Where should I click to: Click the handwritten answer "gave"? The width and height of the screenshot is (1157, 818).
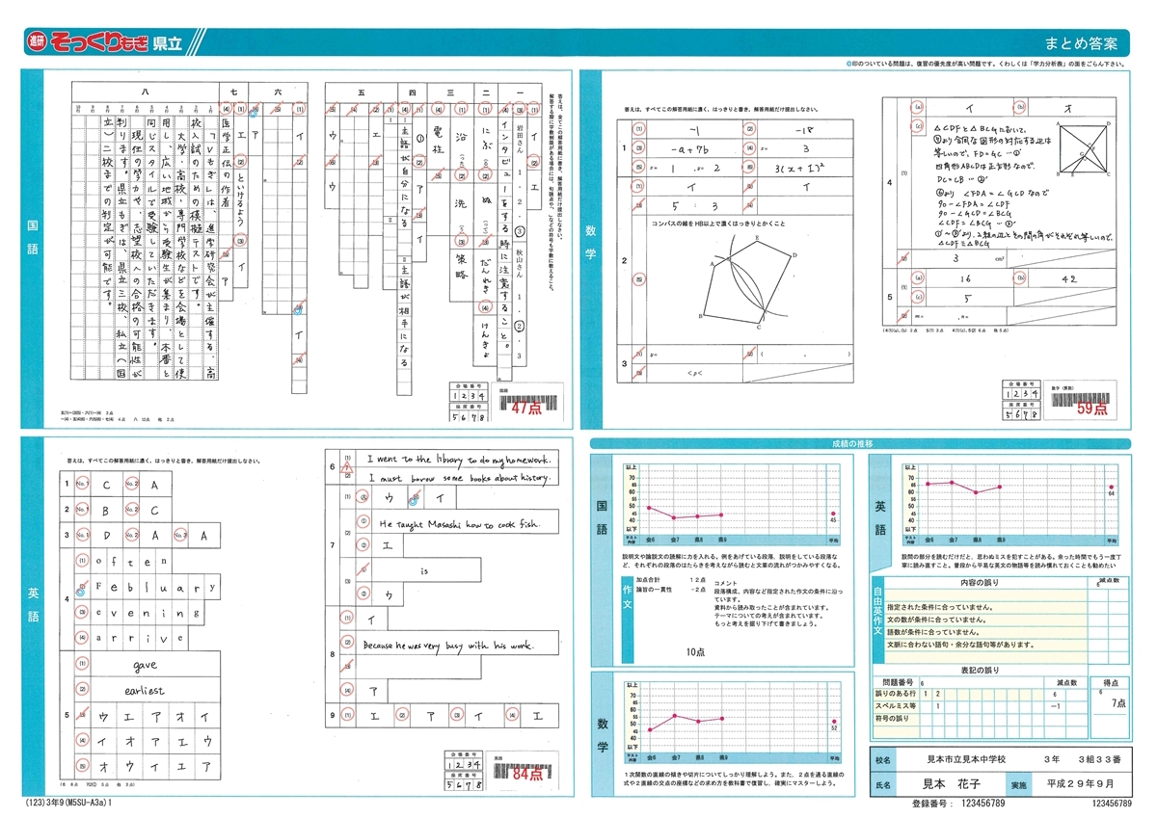tap(147, 666)
